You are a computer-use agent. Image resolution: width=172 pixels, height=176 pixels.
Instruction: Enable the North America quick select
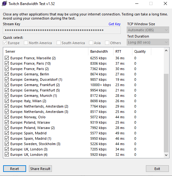(26, 43)
